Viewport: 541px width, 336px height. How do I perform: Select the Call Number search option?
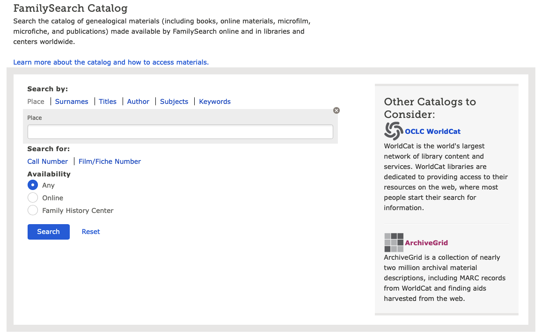(47, 161)
